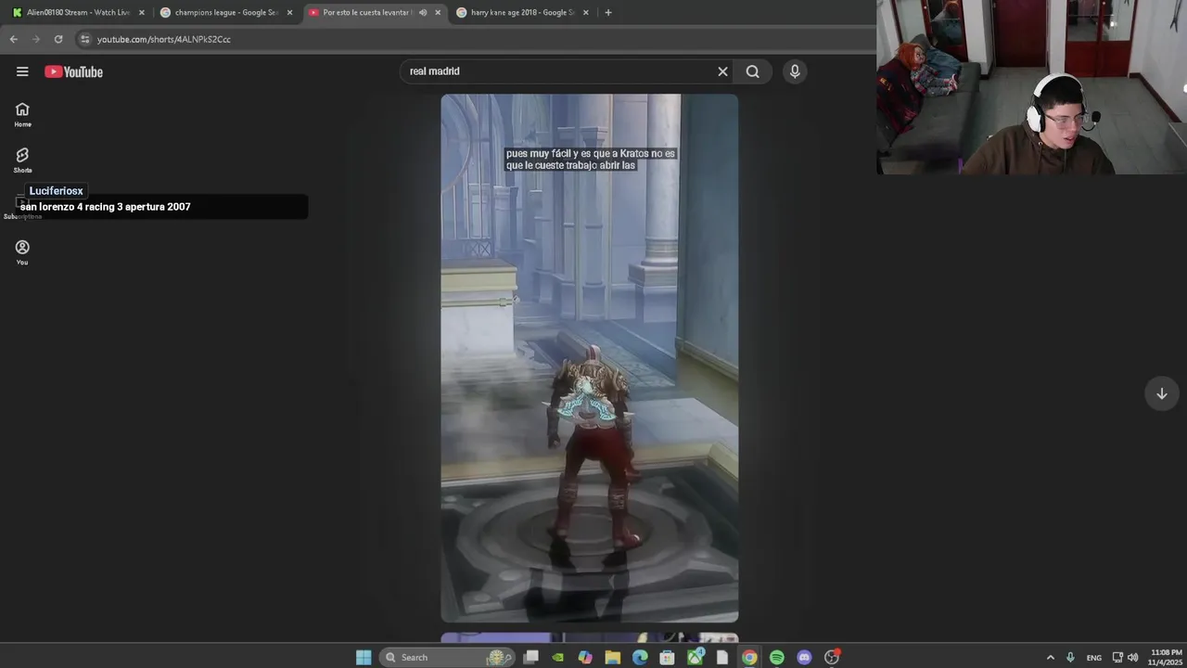Viewport: 1187px width, 668px height.
Task: Open the Xbox app from taskbar
Action: pyautogui.click(x=695, y=657)
